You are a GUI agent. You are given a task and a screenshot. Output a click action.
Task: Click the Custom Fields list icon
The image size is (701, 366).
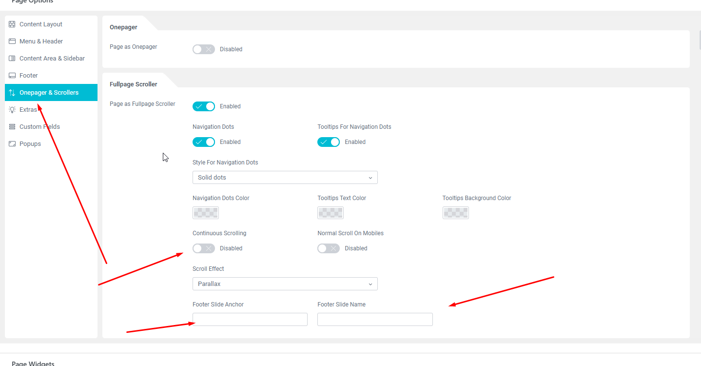pos(12,127)
